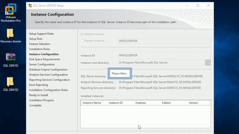Go to Server Configuration step
The image size is (239, 134).
click(42, 64)
